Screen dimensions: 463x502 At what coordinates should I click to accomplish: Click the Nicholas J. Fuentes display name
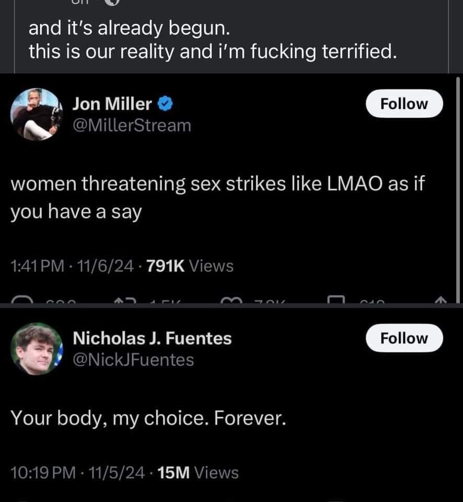[x=152, y=338]
